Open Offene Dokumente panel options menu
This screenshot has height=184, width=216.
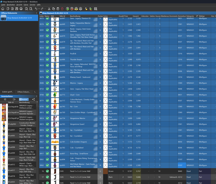(x=37, y=13)
